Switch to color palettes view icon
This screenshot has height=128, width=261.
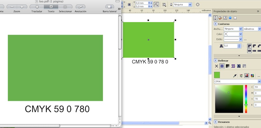coord(252,76)
